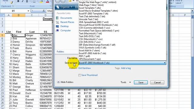Toggle Bold formatting in ribbon

click(18, 1)
